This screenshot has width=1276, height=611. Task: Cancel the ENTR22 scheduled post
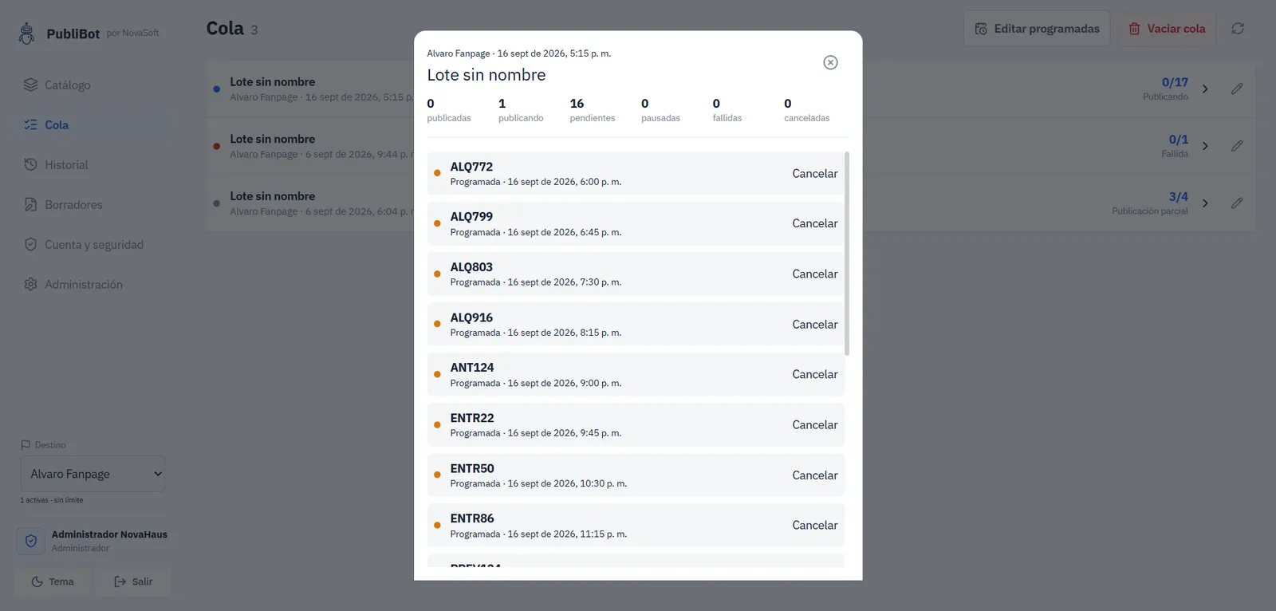tap(814, 425)
